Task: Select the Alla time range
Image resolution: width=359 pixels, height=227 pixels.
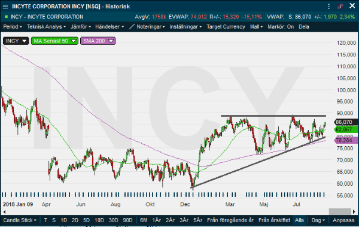Action: [299, 220]
